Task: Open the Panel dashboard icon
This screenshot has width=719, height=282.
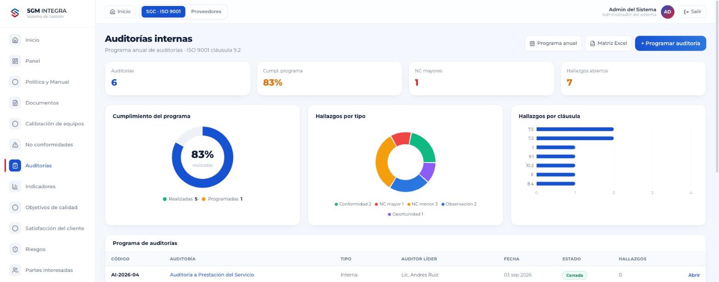Action: pyautogui.click(x=15, y=61)
